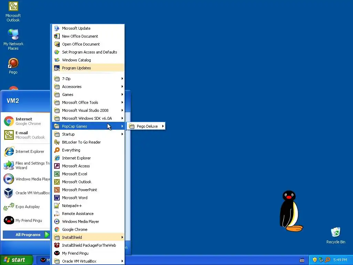Open Pego desktop shortcut
Viewport: 353px width, 265px height.
pyautogui.click(x=13, y=66)
